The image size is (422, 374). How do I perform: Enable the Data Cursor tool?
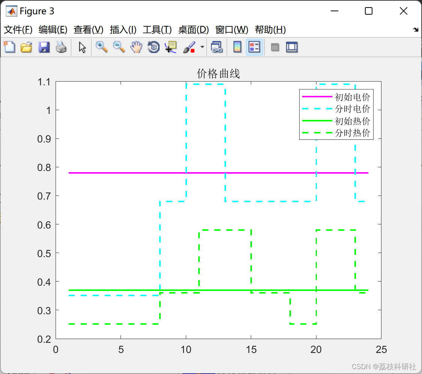pyautogui.click(x=170, y=47)
